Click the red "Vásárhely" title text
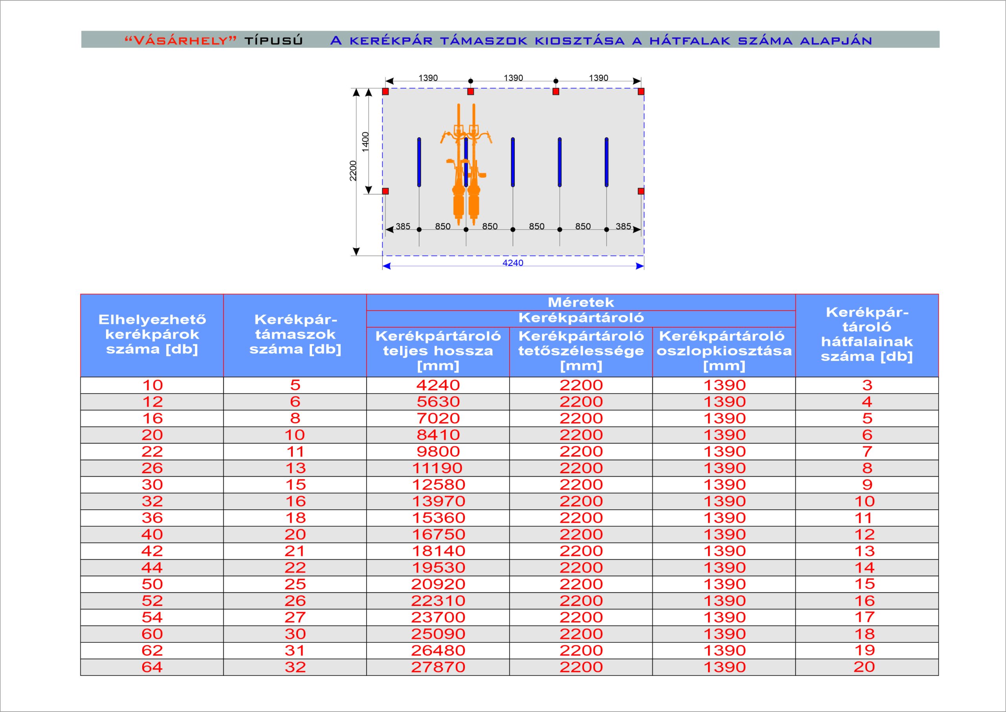 pyautogui.click(x=180, y=41)
